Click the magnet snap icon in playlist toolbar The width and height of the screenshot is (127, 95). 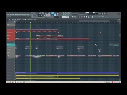[10, 19]
